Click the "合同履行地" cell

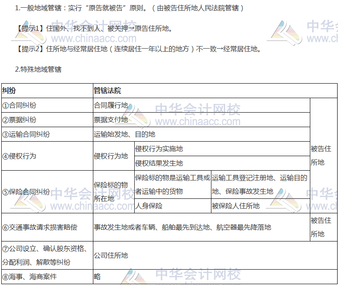111,105
